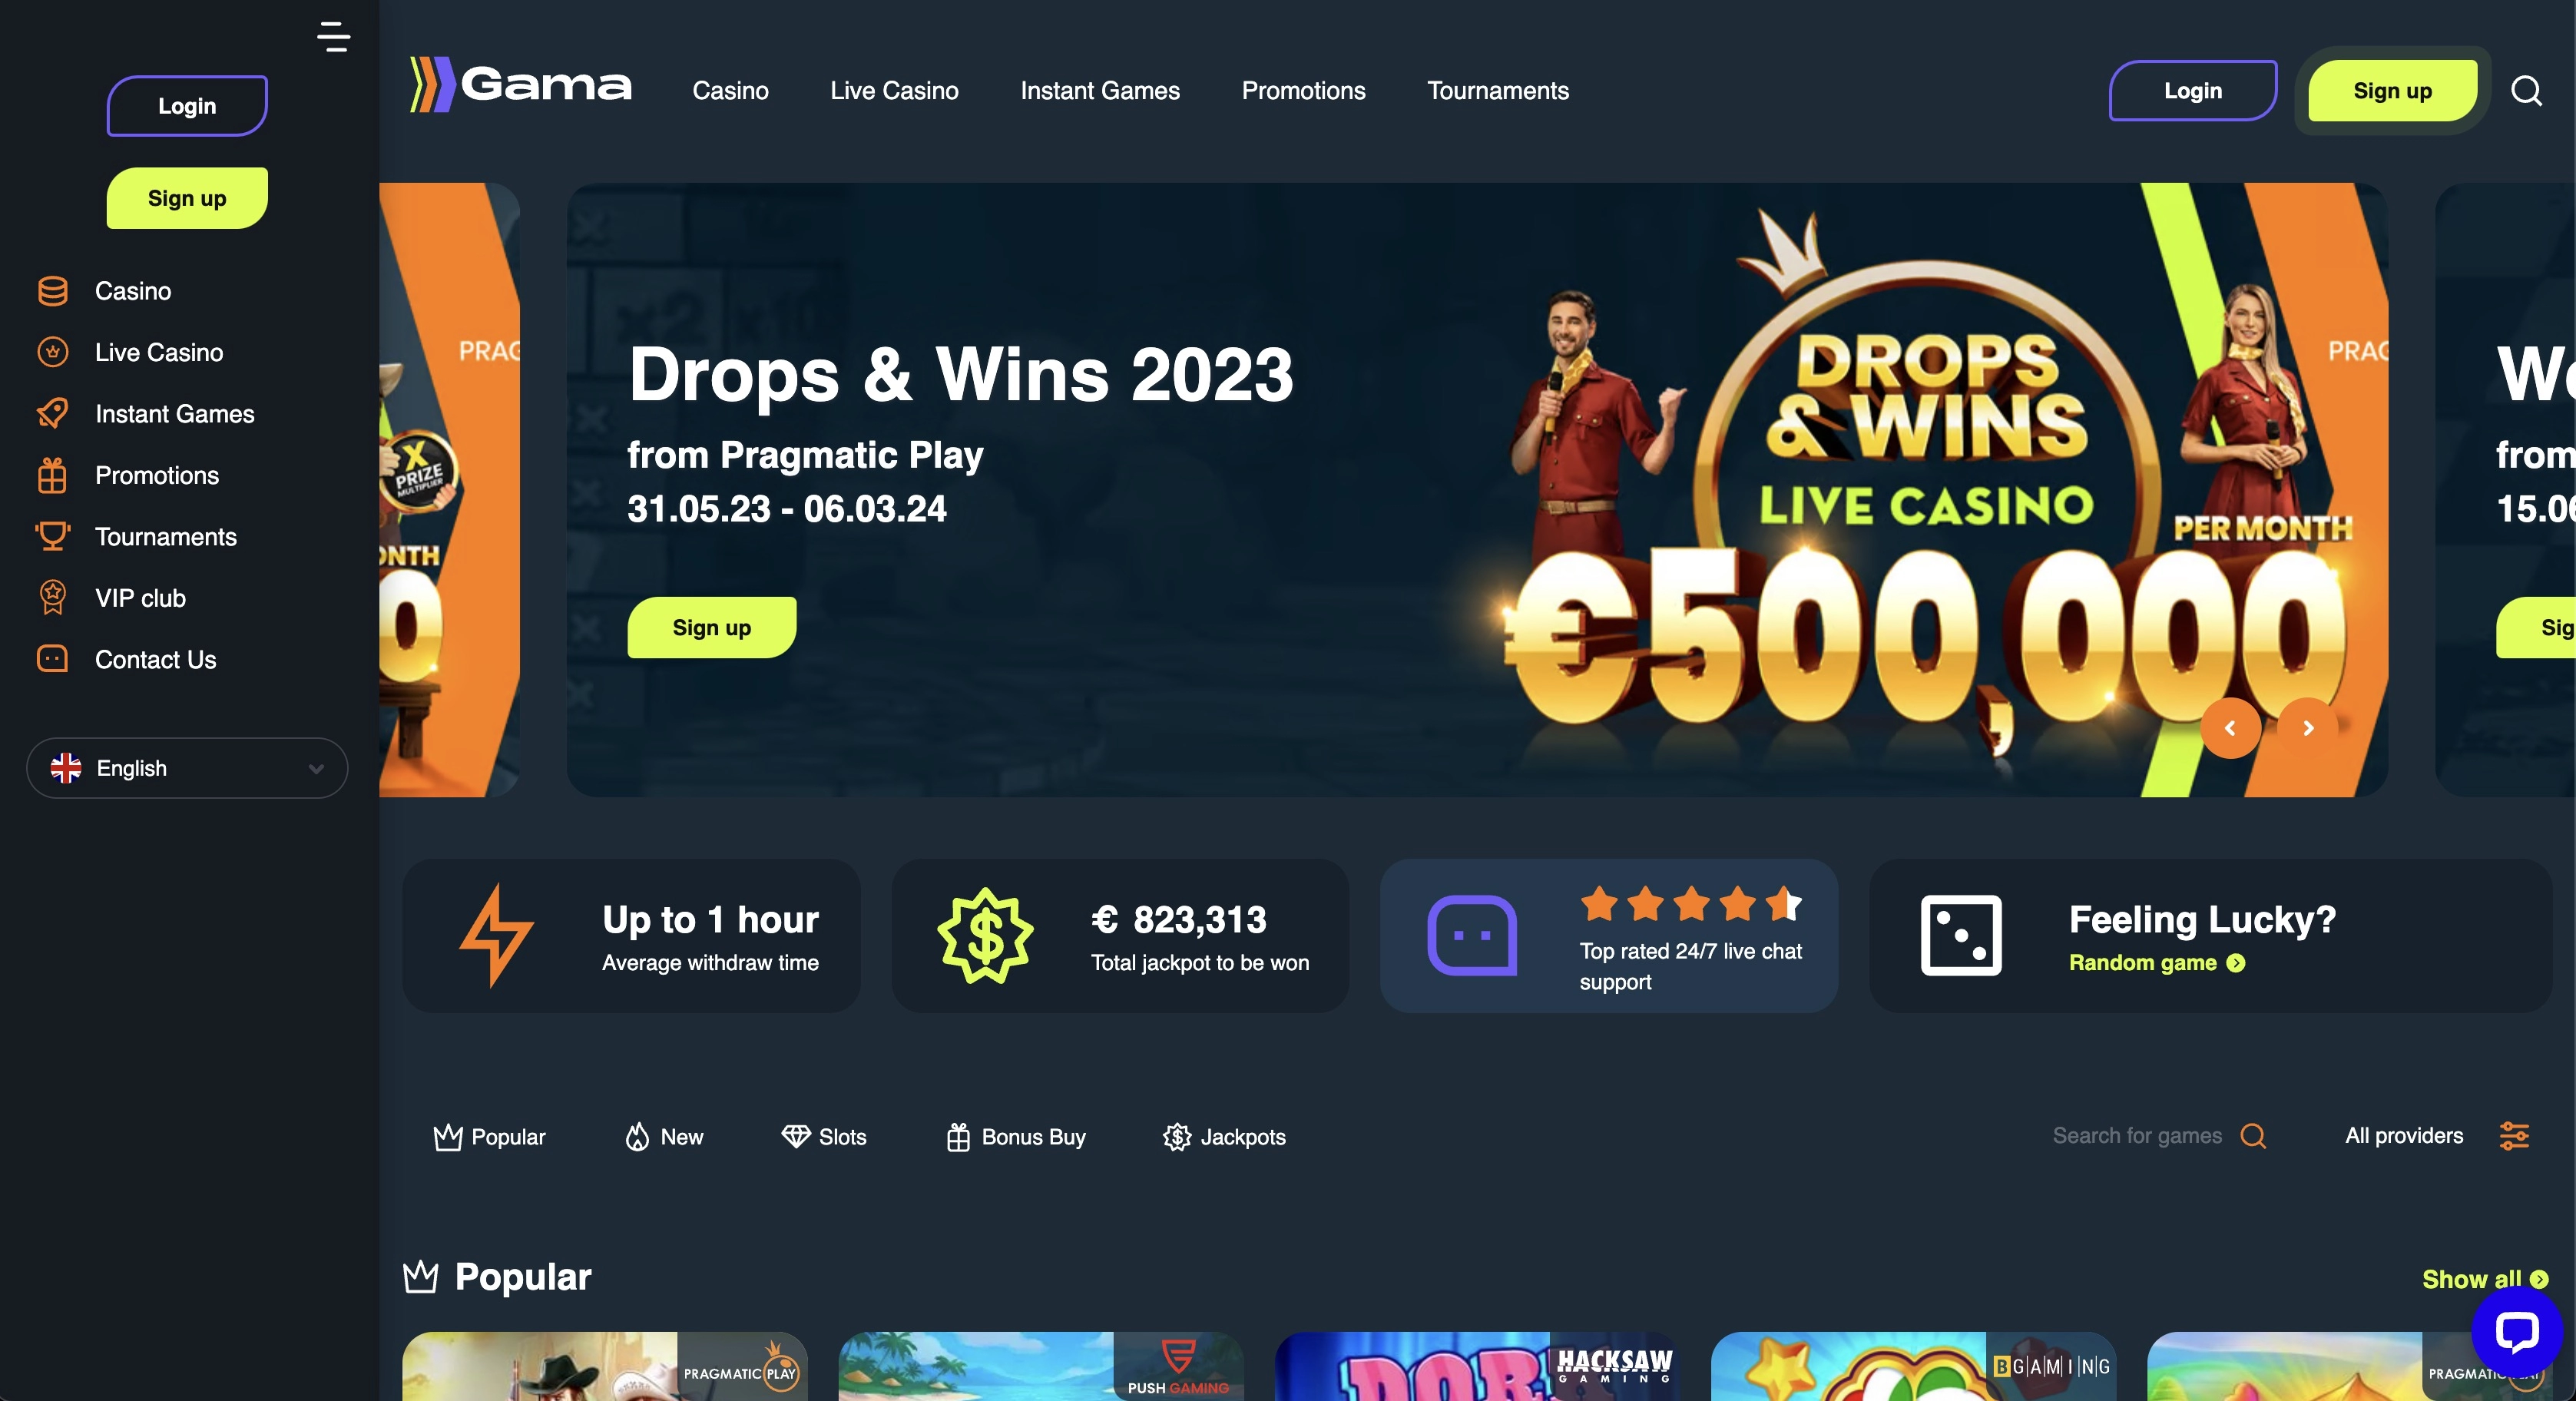Open Promotions from the top menu

click(x=1303, y=91)
